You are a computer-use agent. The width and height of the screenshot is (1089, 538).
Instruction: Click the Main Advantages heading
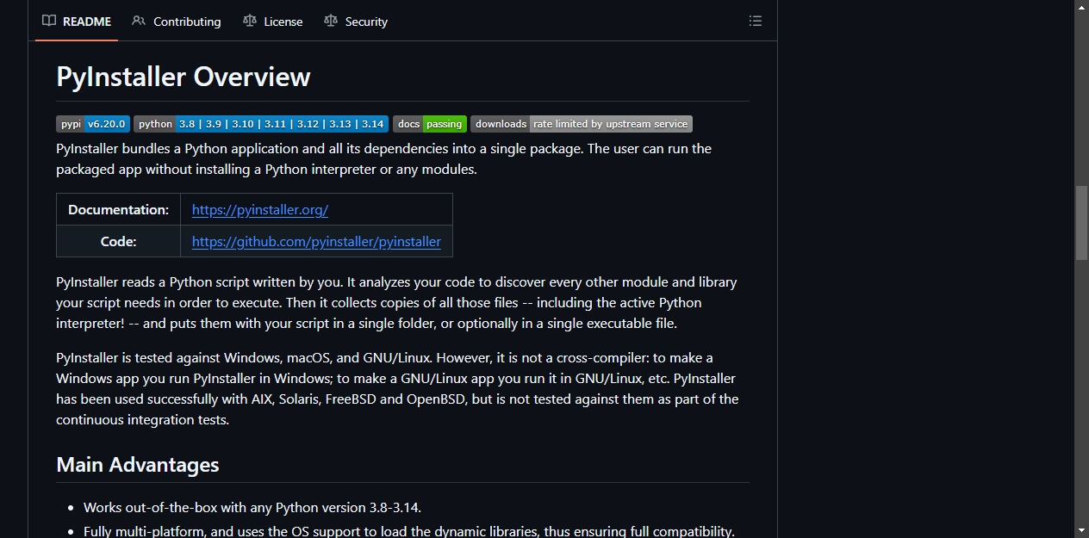(138, 465)
